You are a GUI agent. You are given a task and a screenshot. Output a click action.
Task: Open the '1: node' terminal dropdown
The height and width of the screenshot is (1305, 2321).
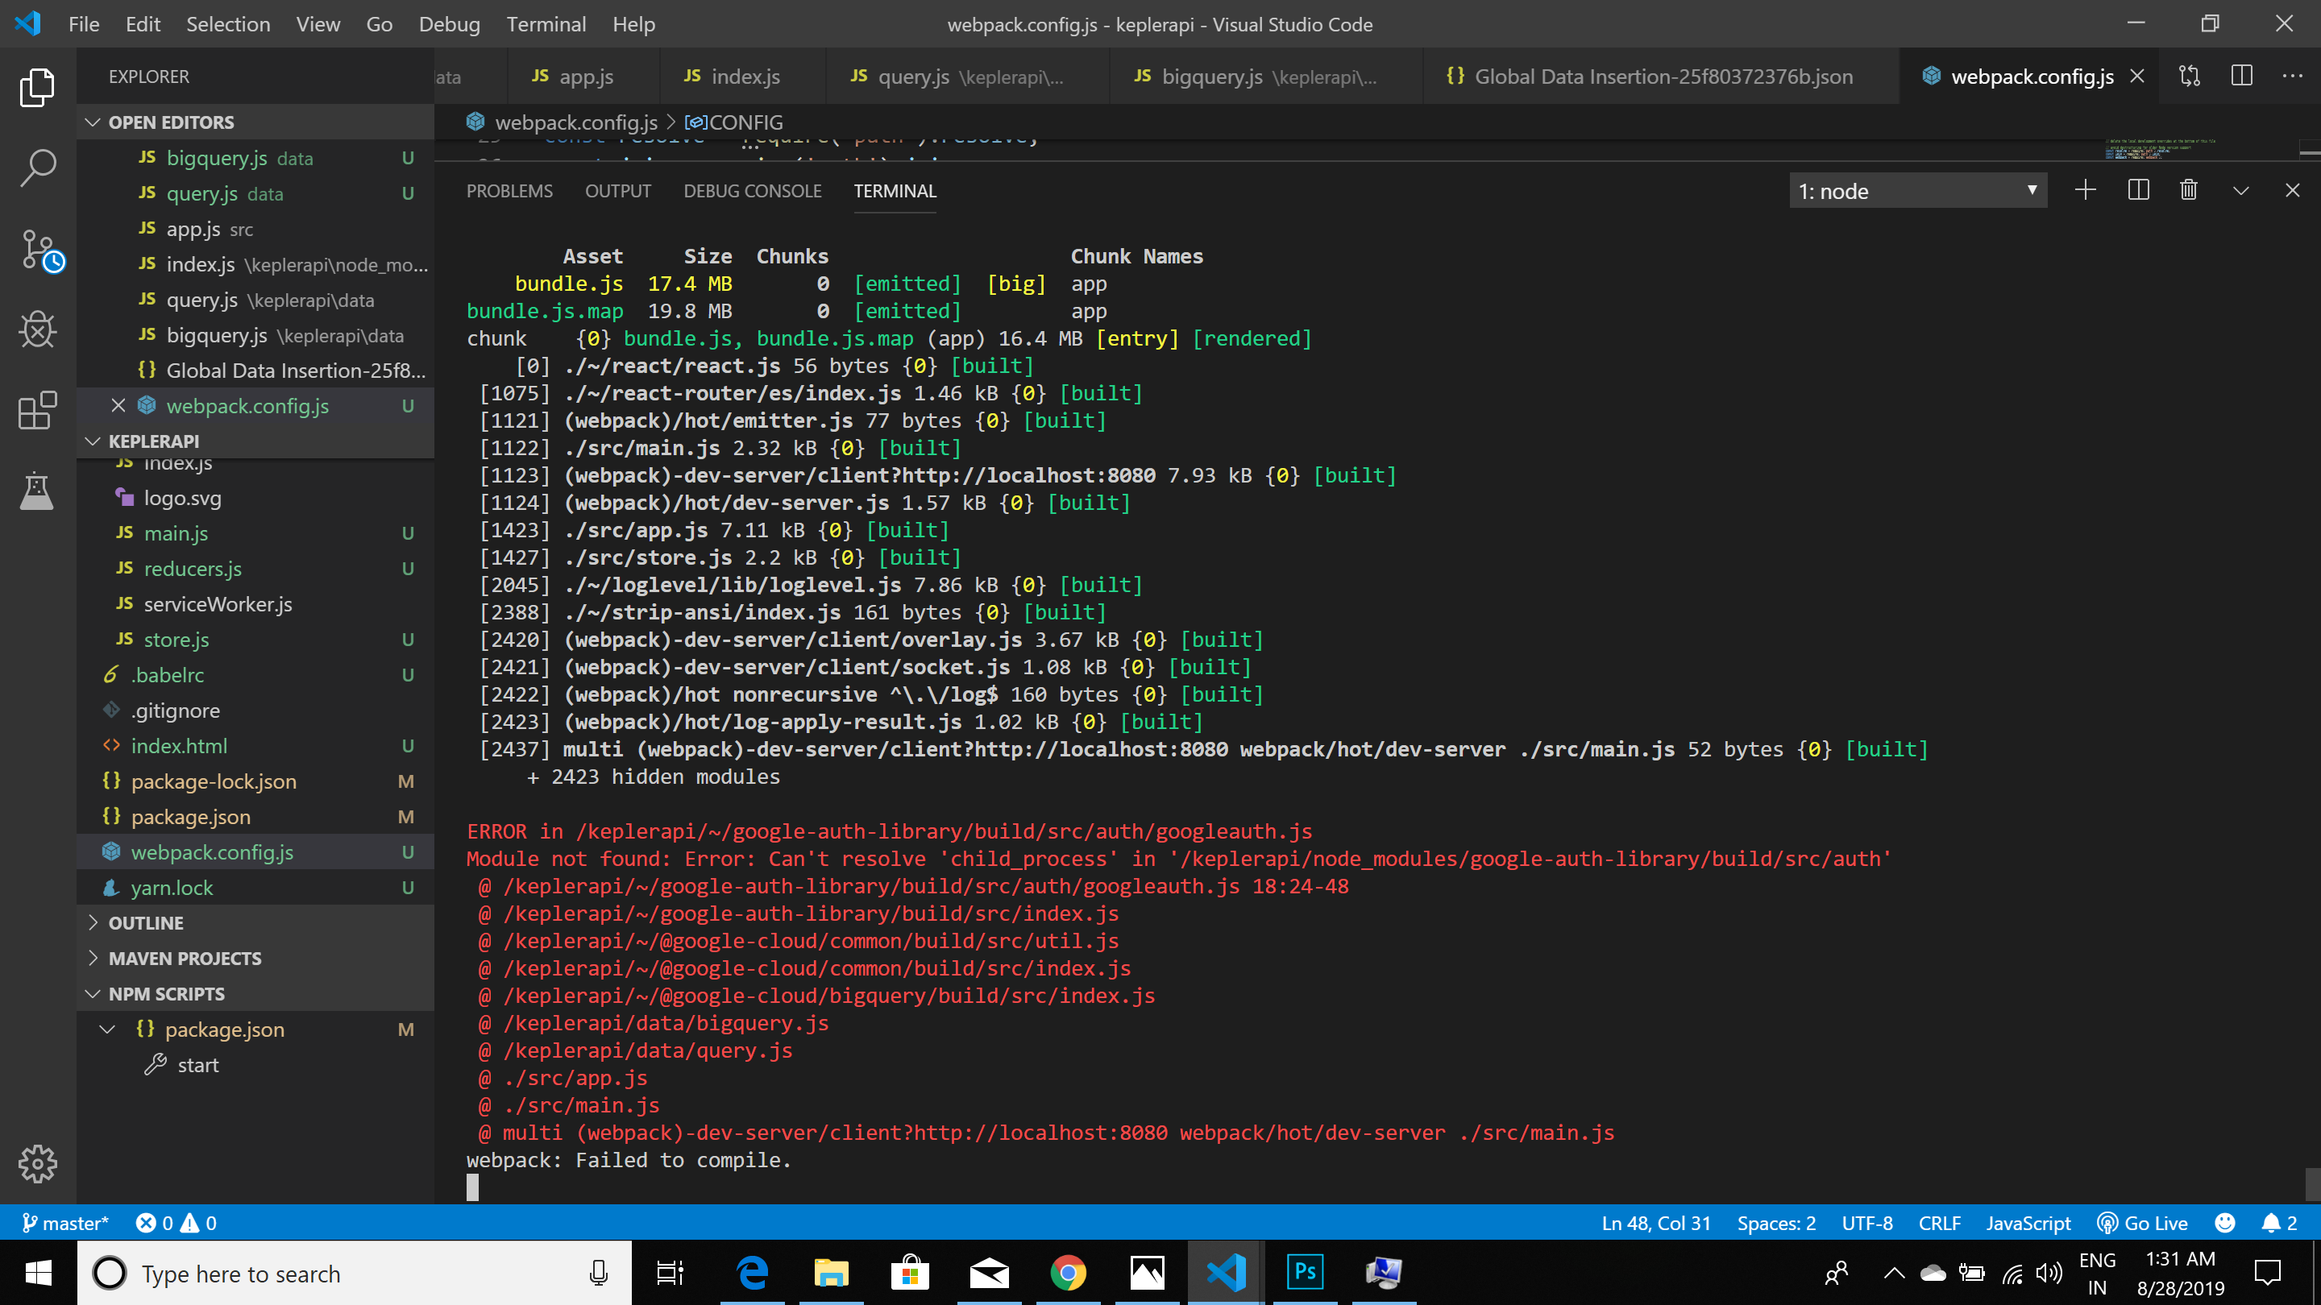(1917, 190)
